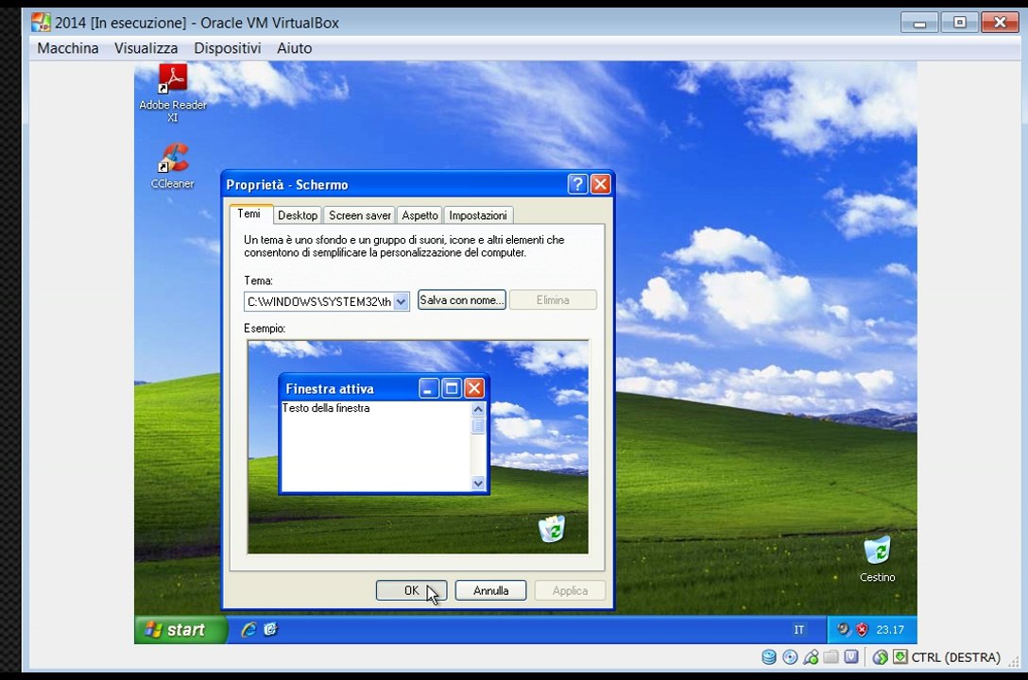The image size is (1028, 680).
Task: Click the 23.17 taskbar clock
Action: pos(890,630)
